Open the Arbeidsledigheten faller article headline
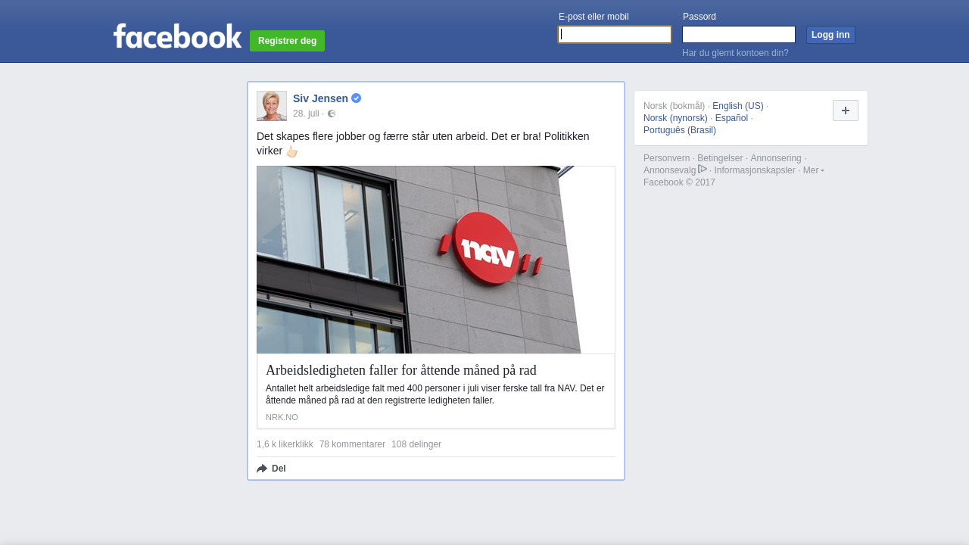The height and width of the screenshot is (545, 969). click(x=401, y=370)
